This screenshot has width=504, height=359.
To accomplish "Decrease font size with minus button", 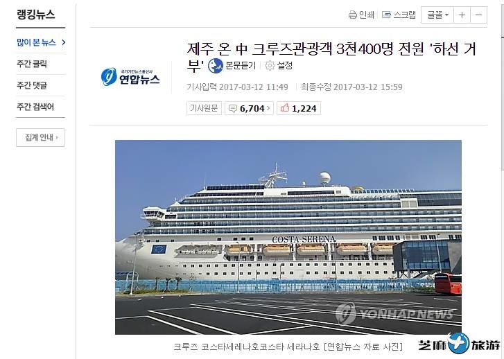I will (478, 15).
